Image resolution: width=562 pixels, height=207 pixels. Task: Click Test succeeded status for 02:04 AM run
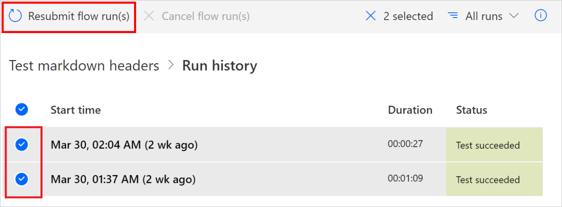coord(488,145)
